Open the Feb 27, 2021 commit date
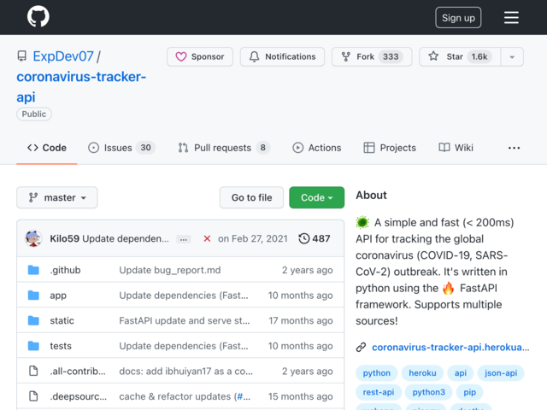Screen dimensions: 547x410 tap(253, 238)
